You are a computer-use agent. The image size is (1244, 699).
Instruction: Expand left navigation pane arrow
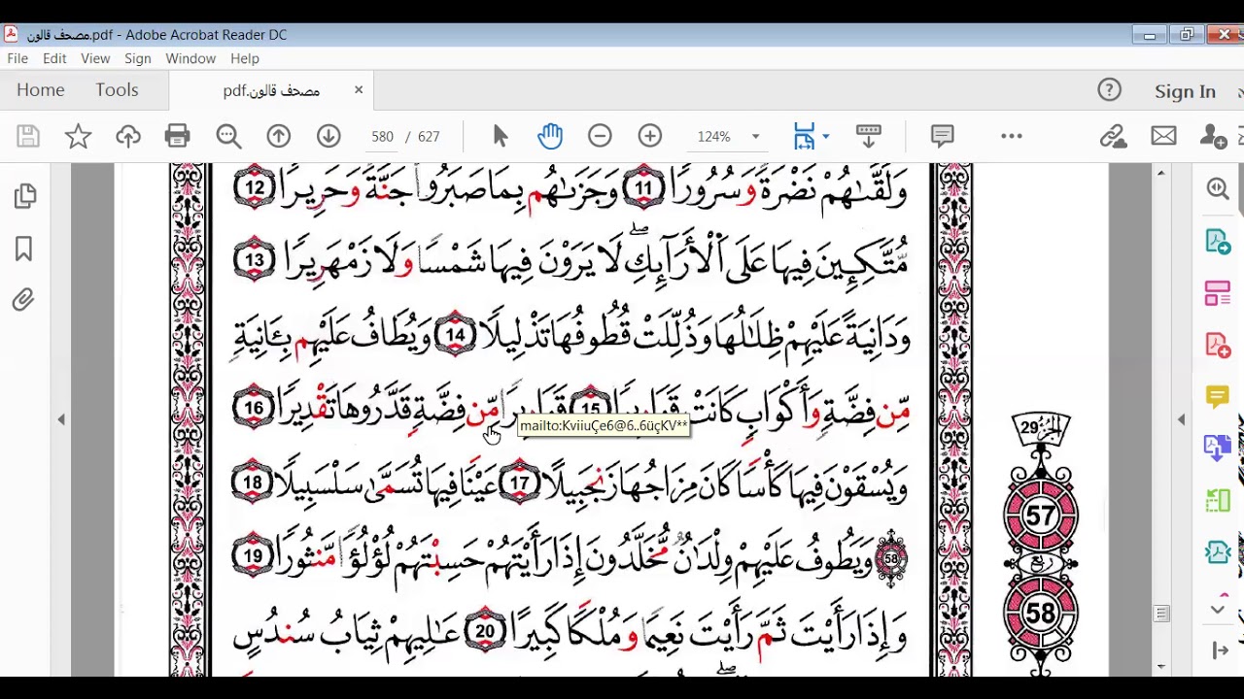point(61,419)
